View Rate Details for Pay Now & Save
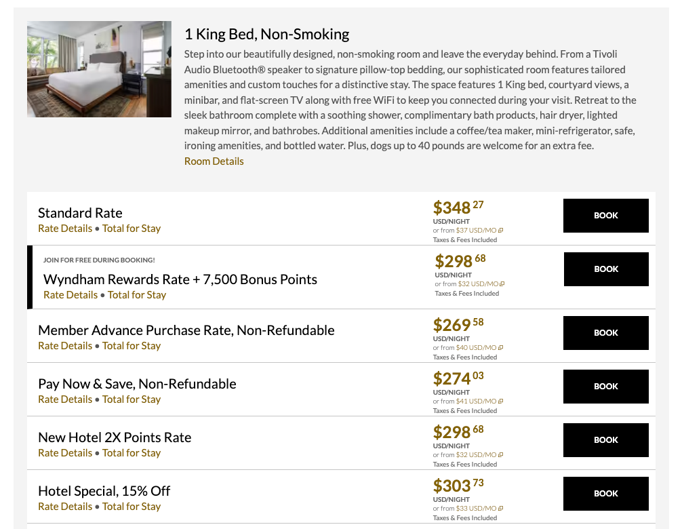This screenshot has height=529, width=682. click(65, 399)
